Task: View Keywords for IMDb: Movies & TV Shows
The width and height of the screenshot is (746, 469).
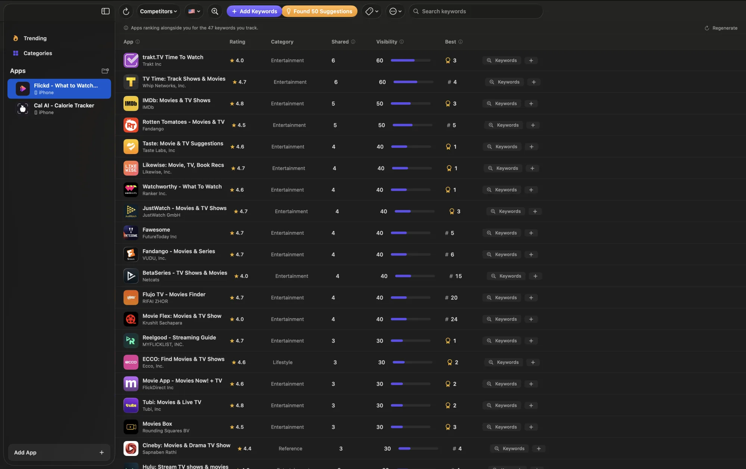Action: coord(502,103)
